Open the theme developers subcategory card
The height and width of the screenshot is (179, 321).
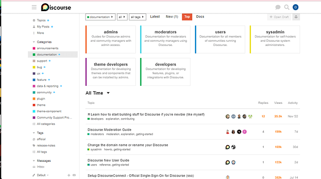point(111,72)
